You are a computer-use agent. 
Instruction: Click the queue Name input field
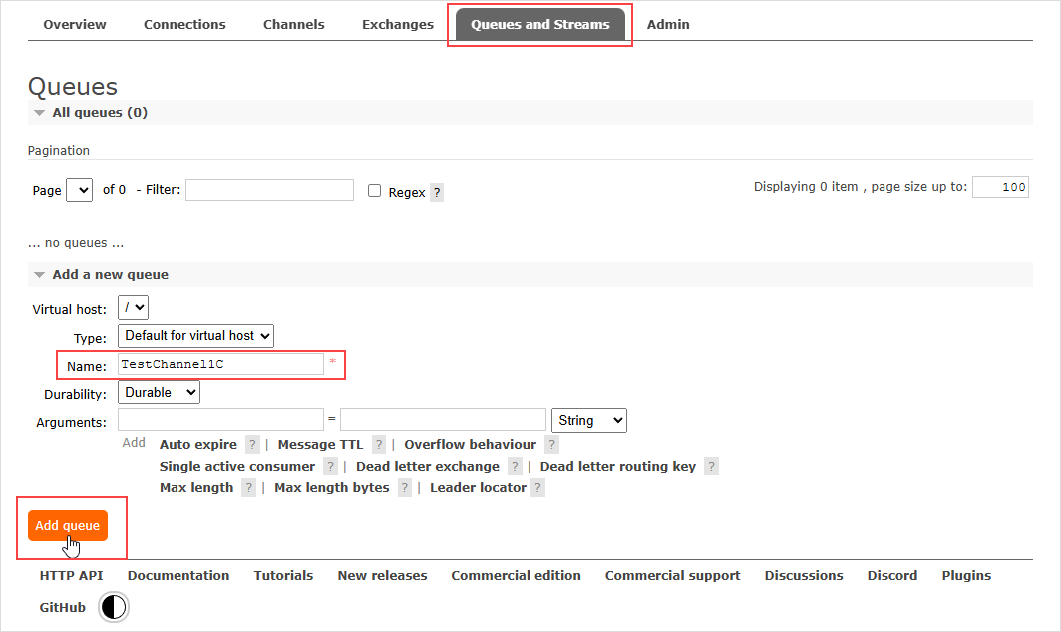(x=220, y=365)
